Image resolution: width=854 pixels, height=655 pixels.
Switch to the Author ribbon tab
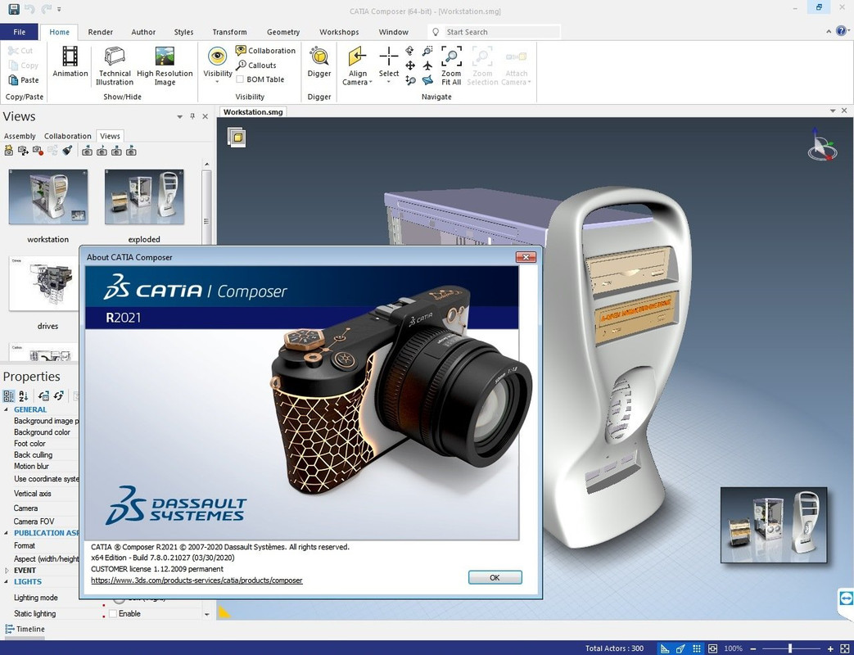pyautogui.click(x=143, y=32)
